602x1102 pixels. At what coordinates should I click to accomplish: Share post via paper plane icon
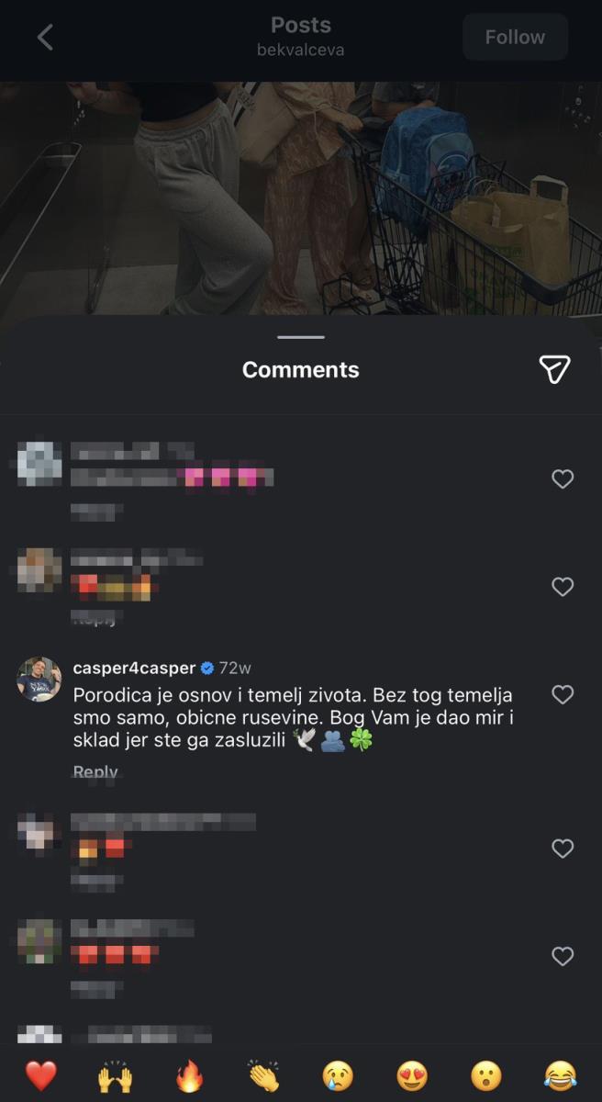(x=554, y=369)
